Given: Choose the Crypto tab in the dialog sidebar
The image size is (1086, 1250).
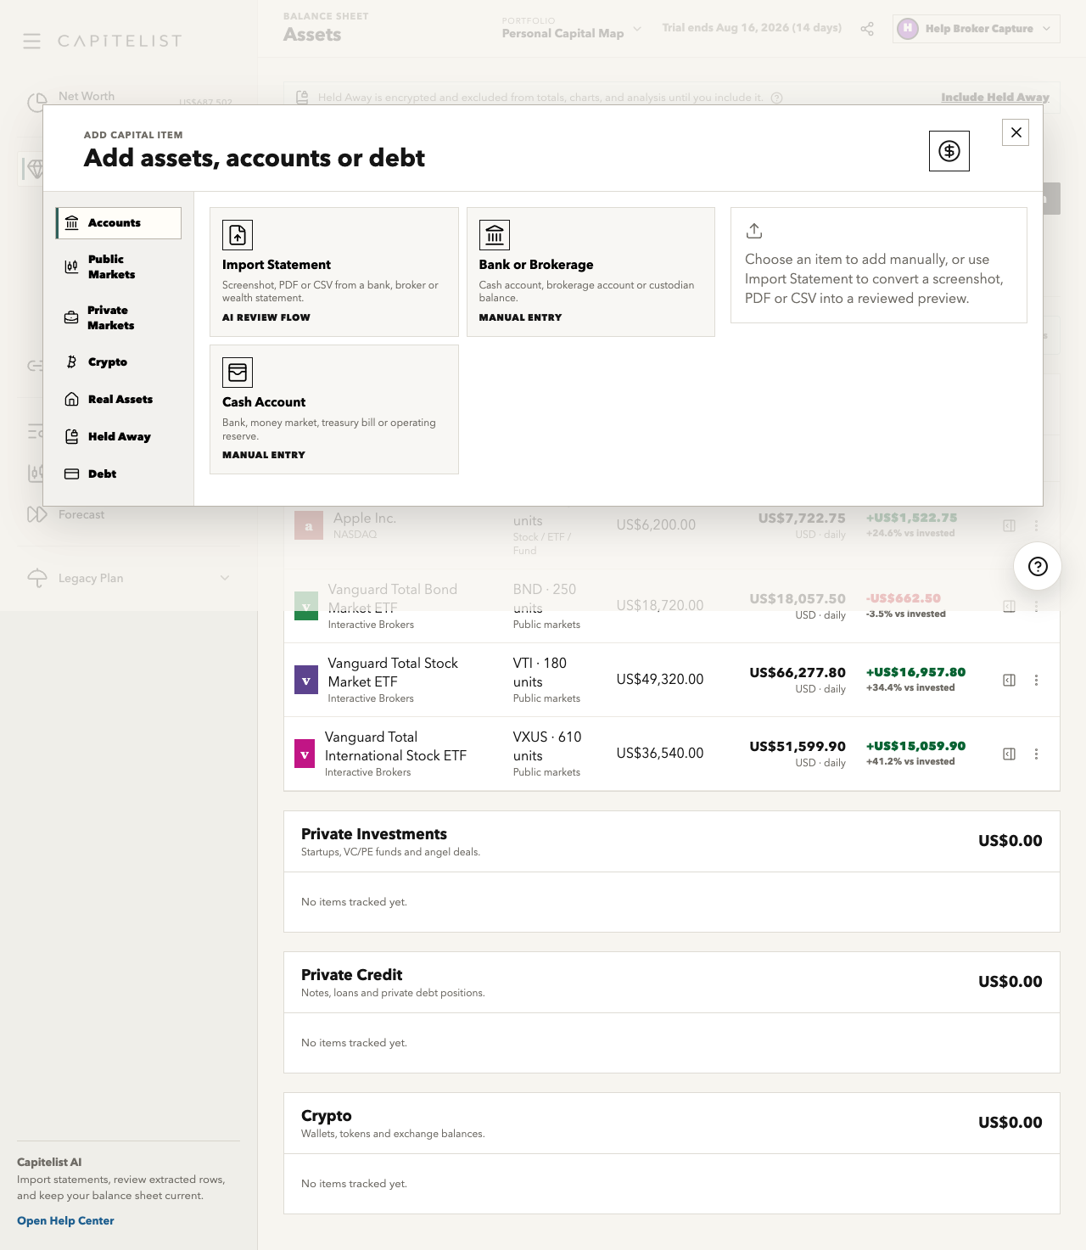Looking at the screenshot, I should [x=119, y=362].
